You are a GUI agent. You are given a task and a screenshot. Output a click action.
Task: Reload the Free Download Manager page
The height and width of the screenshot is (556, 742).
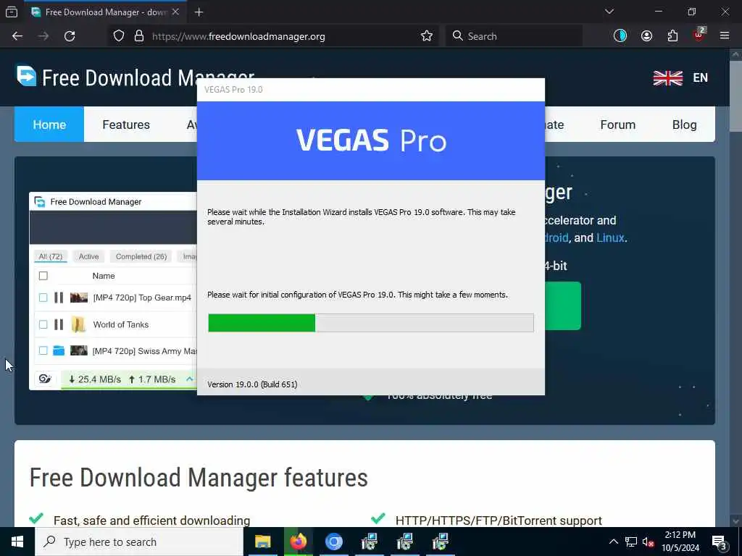pos(70,36)
